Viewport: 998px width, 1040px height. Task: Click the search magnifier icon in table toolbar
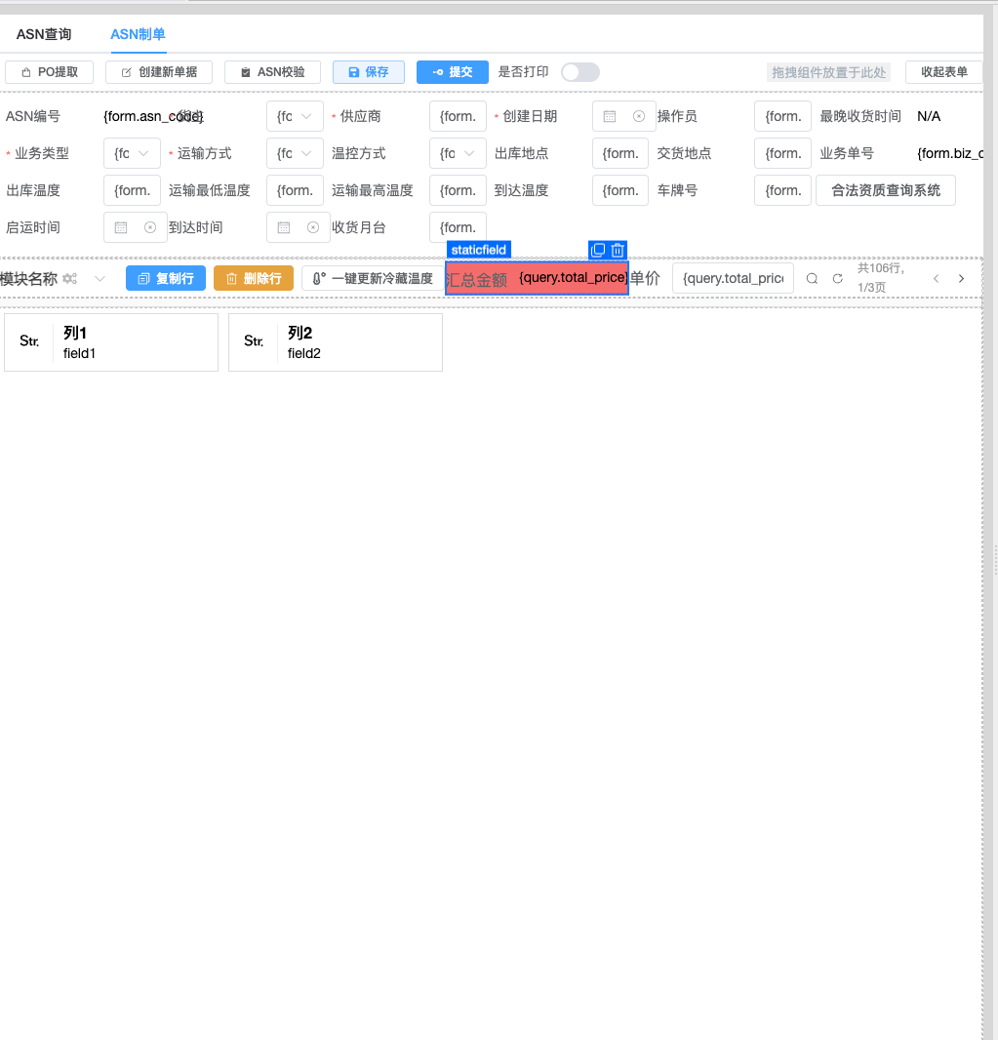click(x=812, y=279)
